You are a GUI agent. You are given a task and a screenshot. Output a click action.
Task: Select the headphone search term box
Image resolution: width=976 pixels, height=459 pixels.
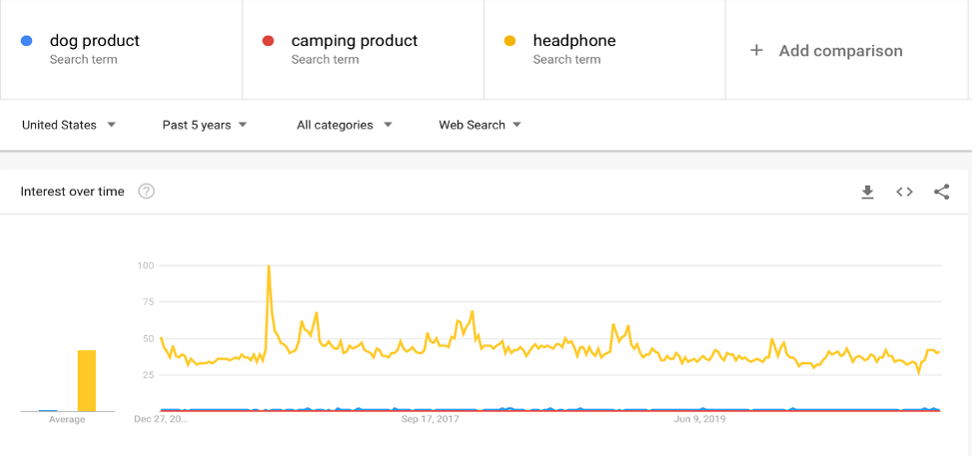click(574, 41)
